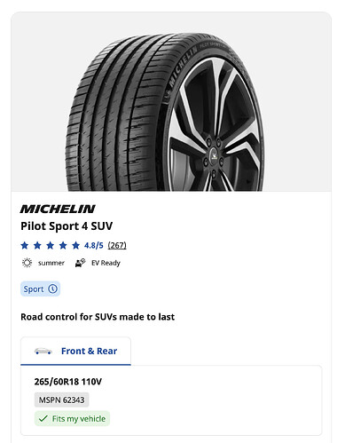Viewport: 337px width, 443px height.
Task: Click the summer sun icon
Action: [27, 263]
